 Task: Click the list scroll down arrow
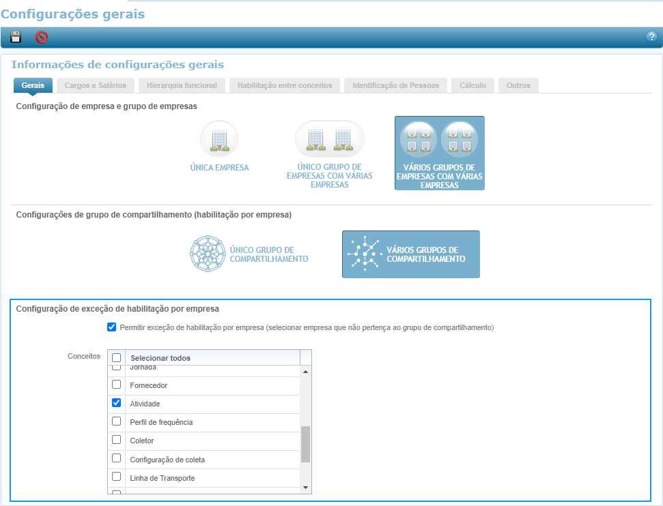point(305,488)
